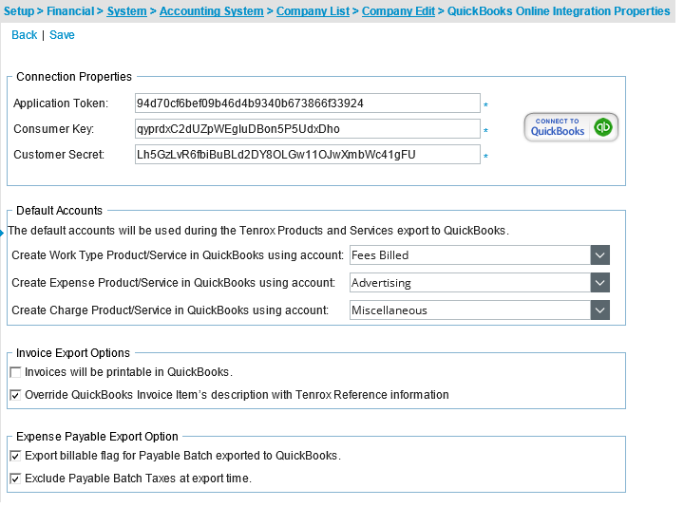Click the Invoice Export Options group heading
The image size is (684, 507).
pos(73,352)
